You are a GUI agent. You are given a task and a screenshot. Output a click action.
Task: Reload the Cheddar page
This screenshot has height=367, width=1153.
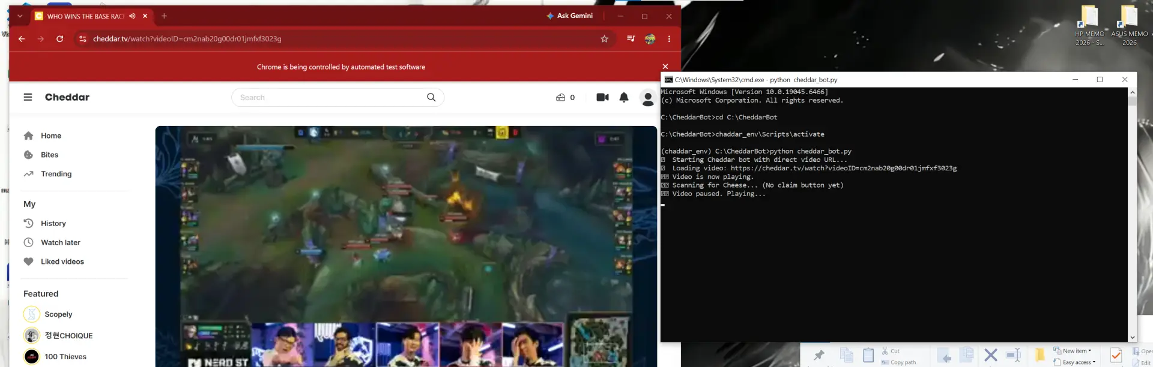[x=59, y=39]
